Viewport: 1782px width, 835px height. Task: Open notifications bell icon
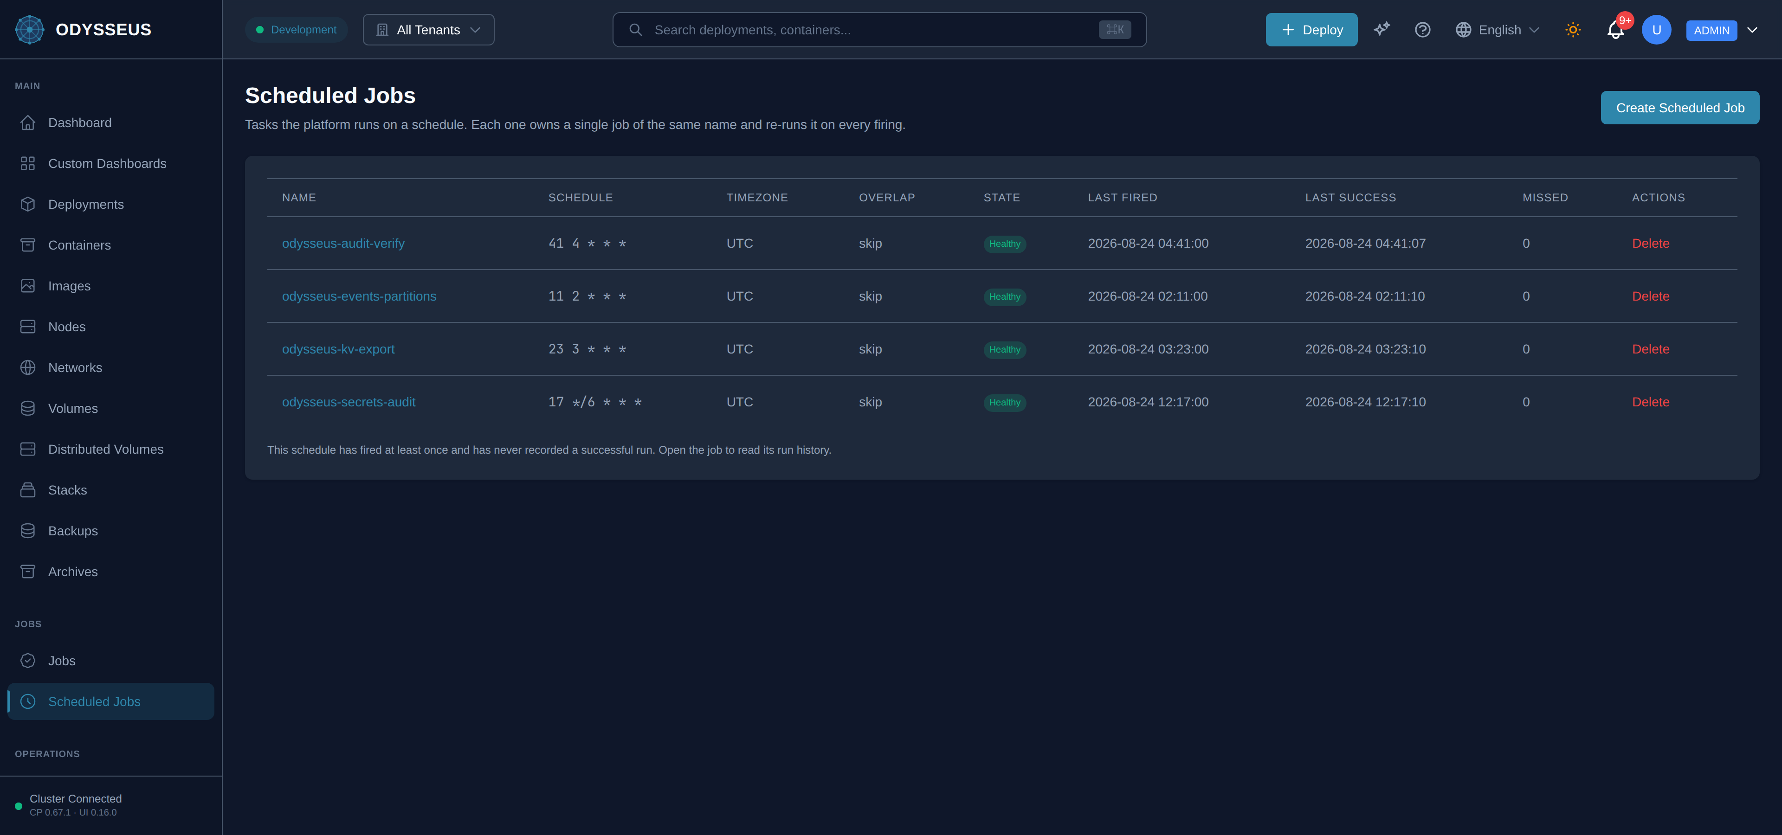(1615, 30)
